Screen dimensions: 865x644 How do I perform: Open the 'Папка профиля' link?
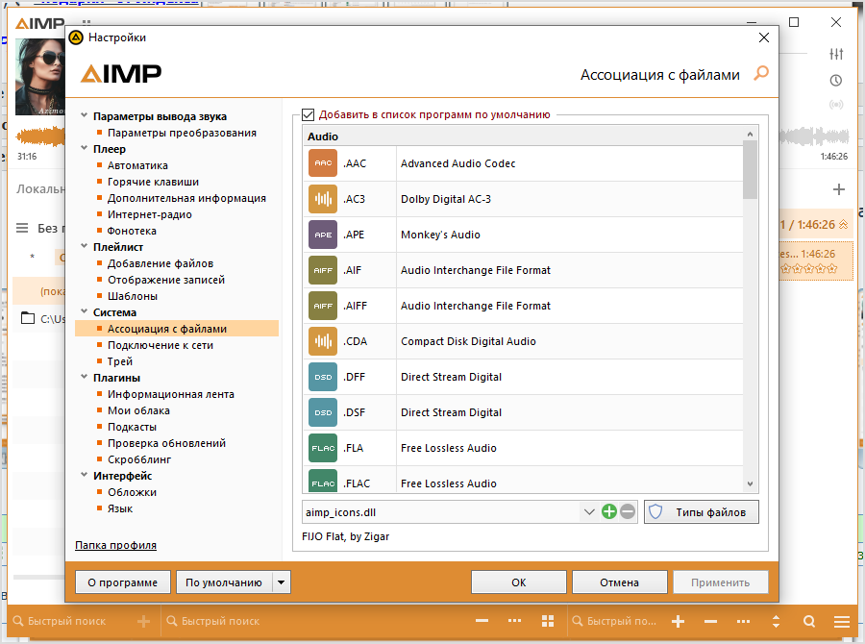(116, 545)
